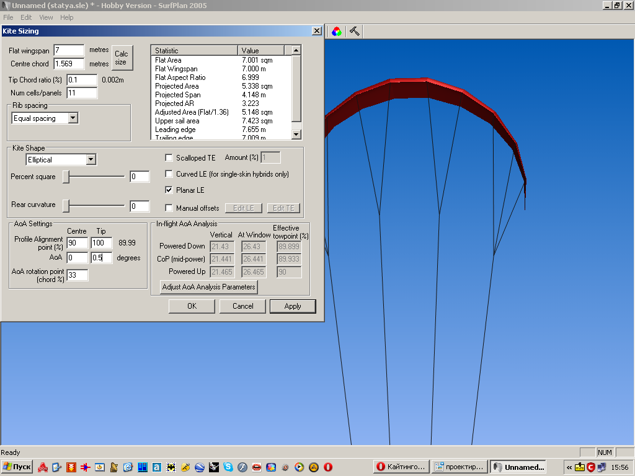This screenshot has width=635, height=476.
Task: Open Google Earth from the quick launch bar
Action: 200,467
